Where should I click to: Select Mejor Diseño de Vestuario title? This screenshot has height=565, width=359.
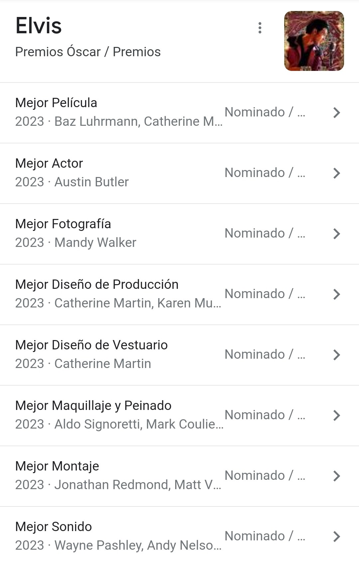91,345
